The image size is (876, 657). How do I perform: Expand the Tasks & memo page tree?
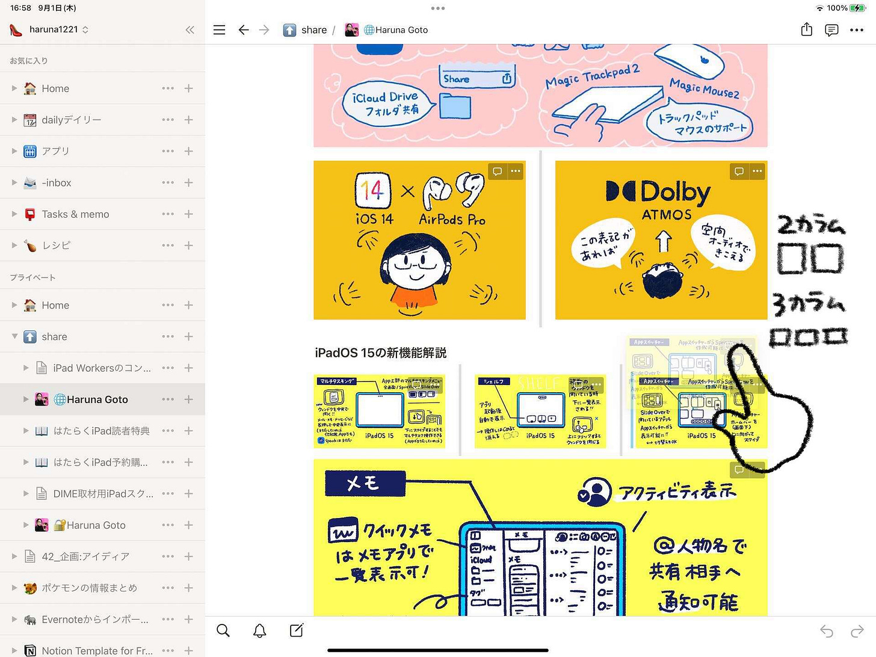coord(14,214)
